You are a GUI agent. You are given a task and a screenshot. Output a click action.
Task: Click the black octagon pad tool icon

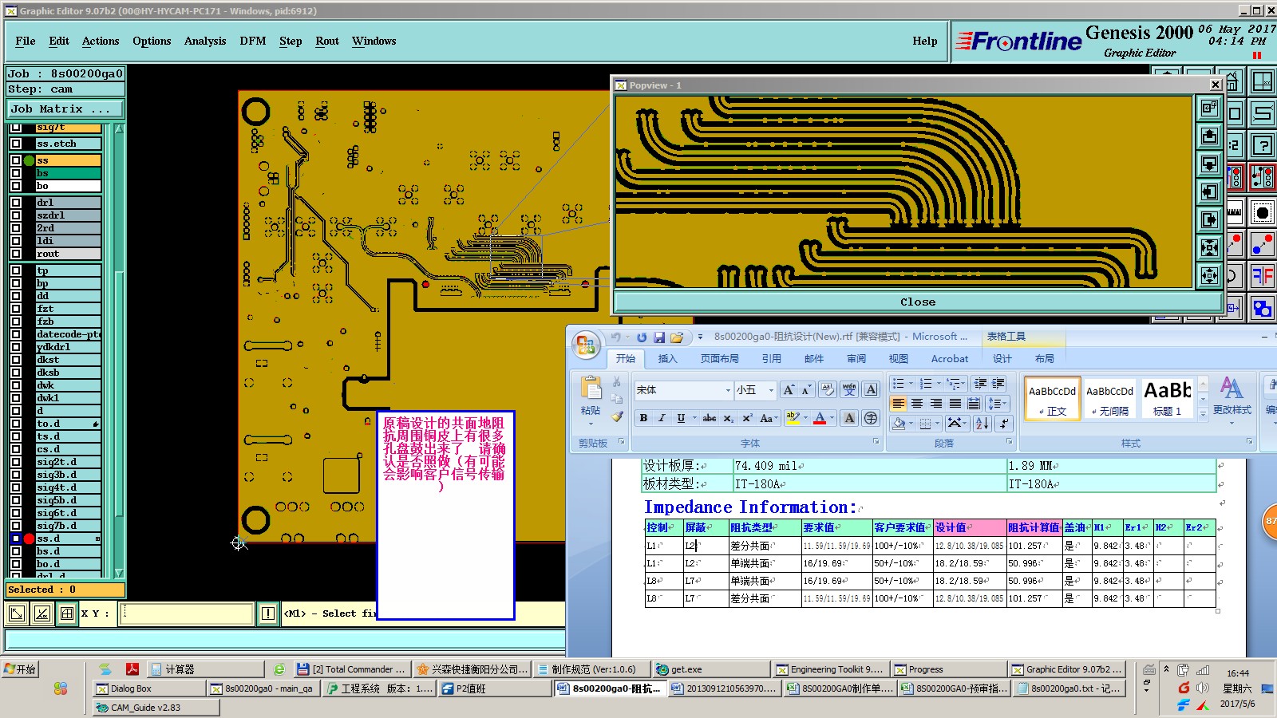(1263, 212)
